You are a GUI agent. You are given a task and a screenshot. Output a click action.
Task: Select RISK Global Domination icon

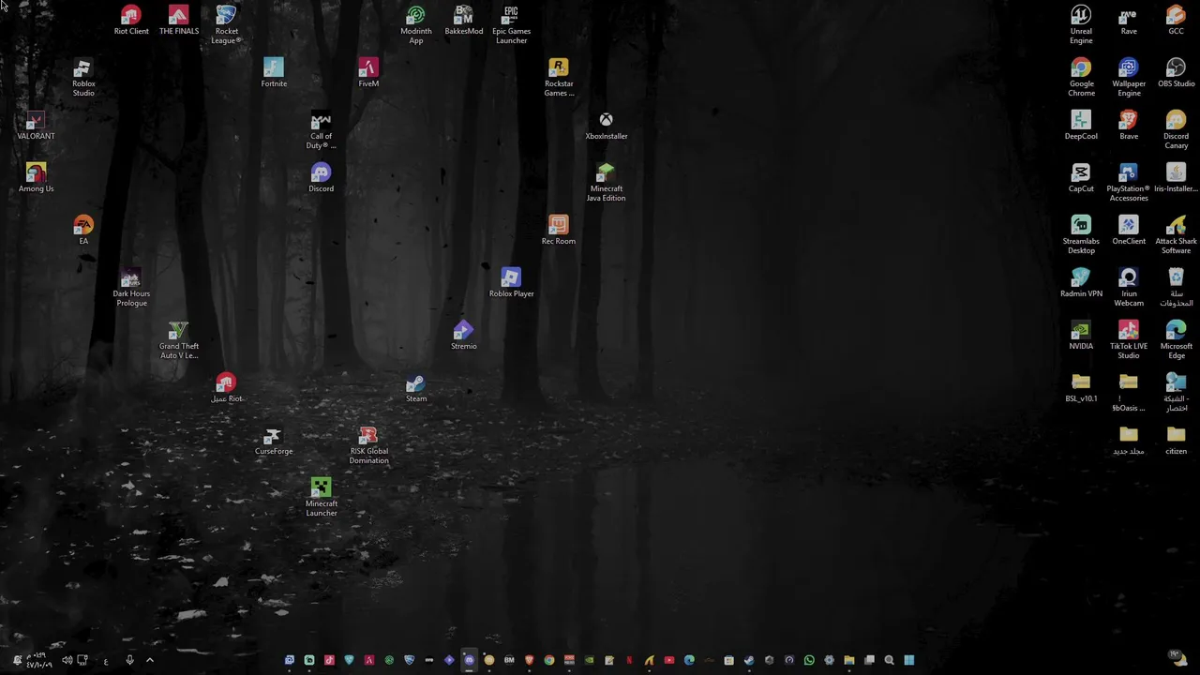click(368, 445)
